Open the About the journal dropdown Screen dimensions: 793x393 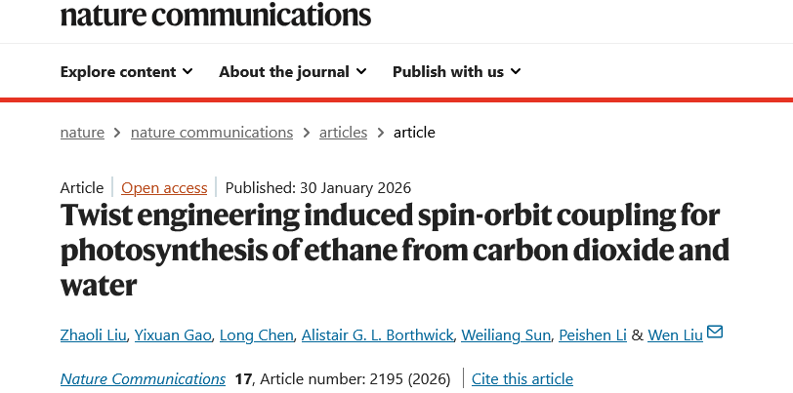pos(293,72)
